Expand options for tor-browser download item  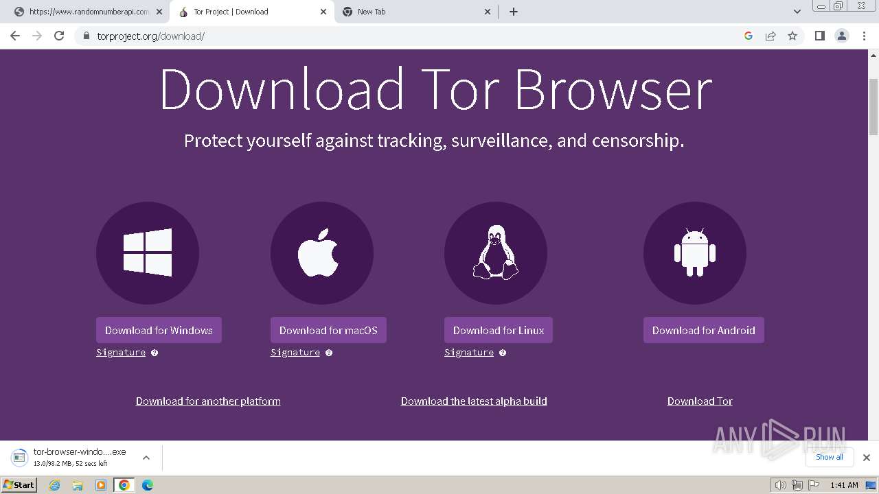[146, 458]
